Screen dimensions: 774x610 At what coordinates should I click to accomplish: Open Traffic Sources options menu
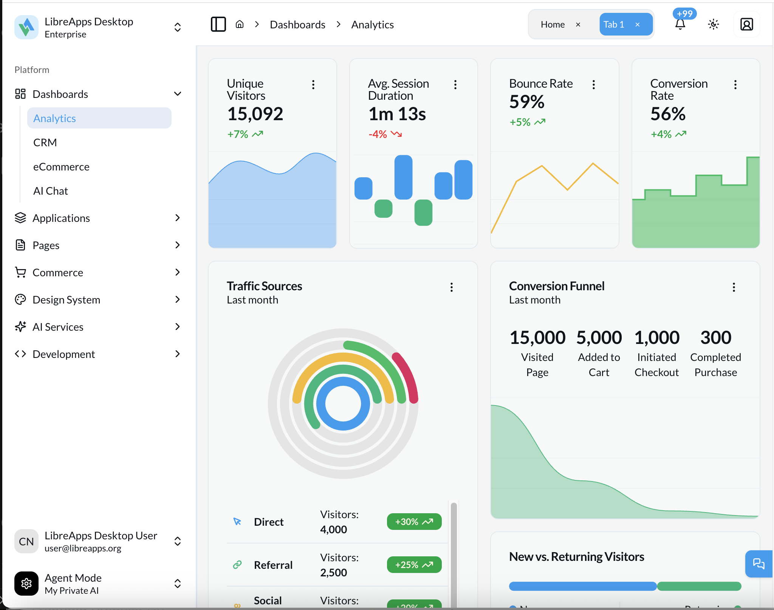(x=451, y=287)
